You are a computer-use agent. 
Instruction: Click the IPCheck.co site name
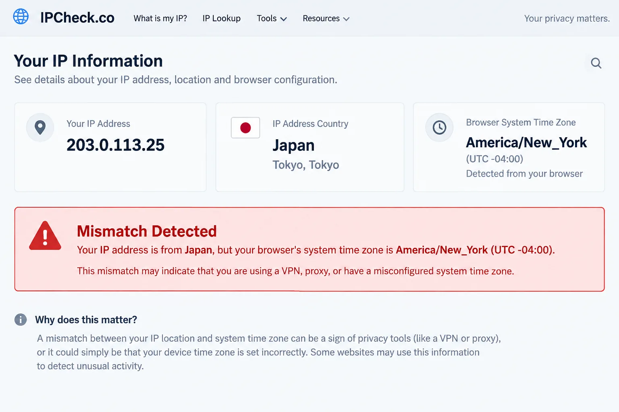point(77,18)
